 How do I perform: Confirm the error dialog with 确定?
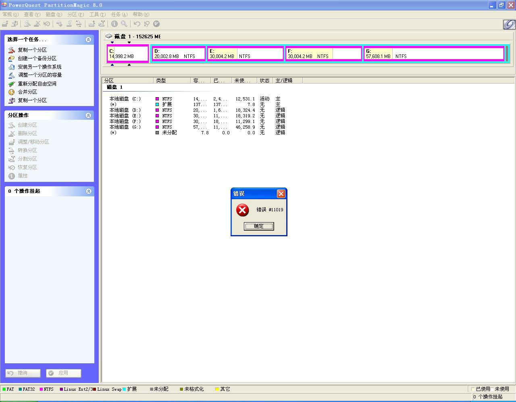click(259, 226)
